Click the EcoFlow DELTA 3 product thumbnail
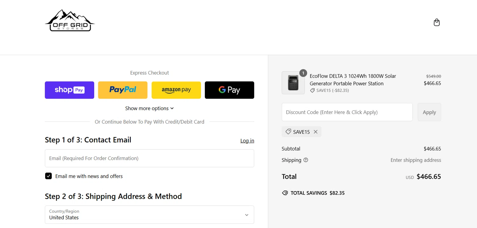The image size is (477, 228). click(293, 83)
